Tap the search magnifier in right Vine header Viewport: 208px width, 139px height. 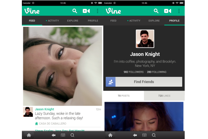coord(156,11)
